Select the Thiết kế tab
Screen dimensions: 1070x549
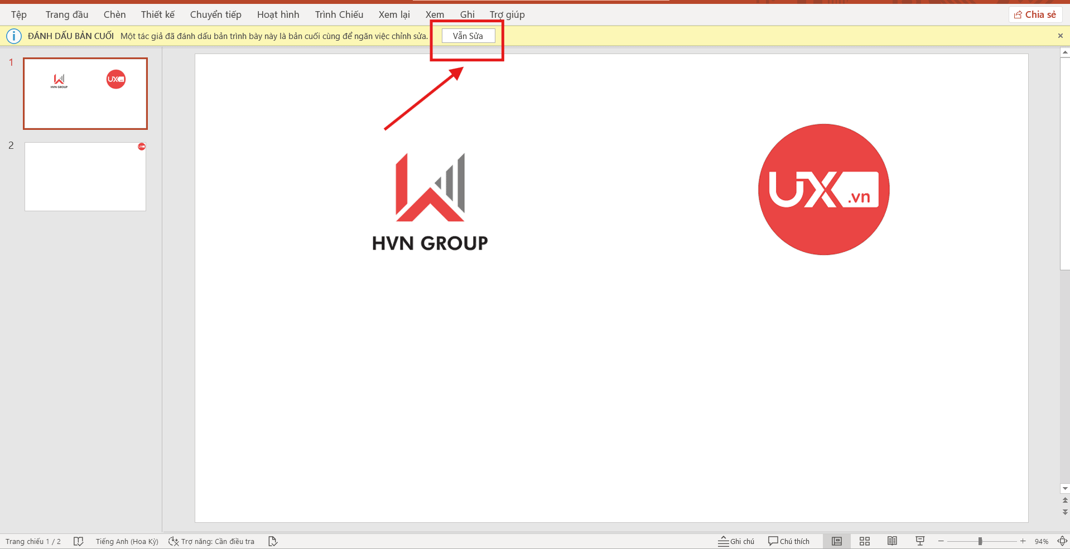(157, 14)
